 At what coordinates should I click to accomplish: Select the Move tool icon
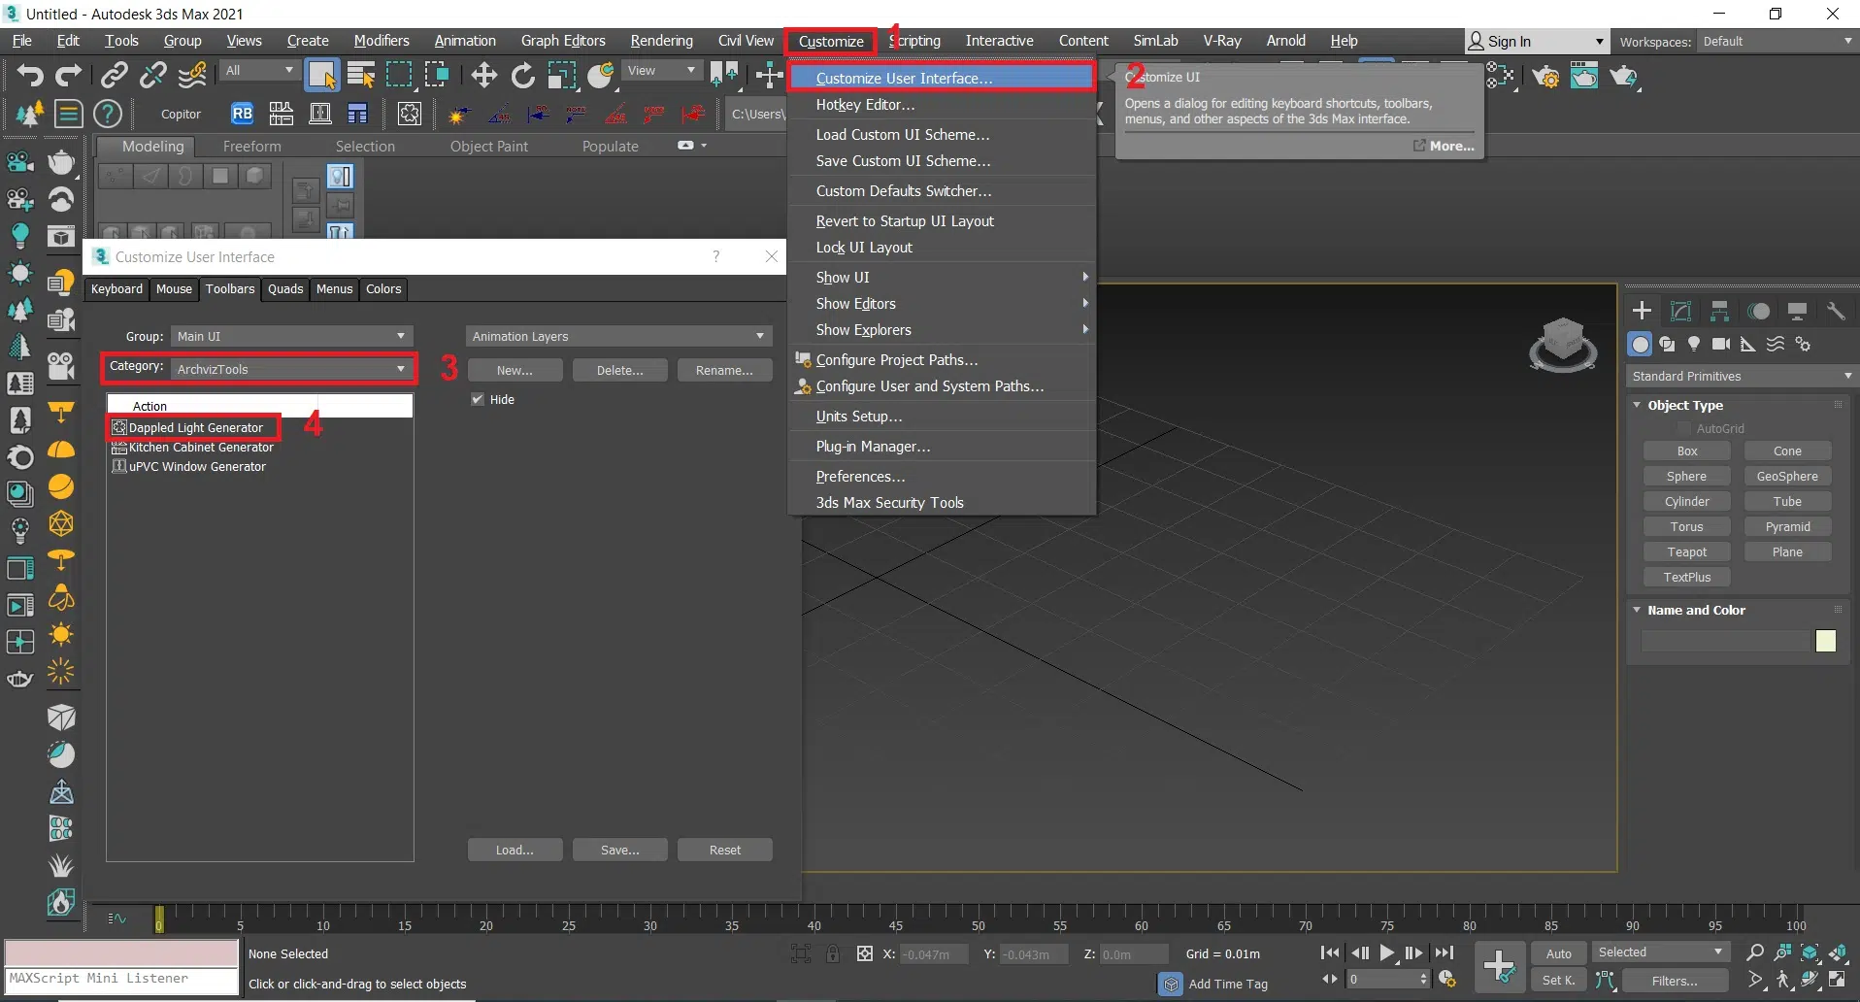pyautogui.click(x=483, y=75)
